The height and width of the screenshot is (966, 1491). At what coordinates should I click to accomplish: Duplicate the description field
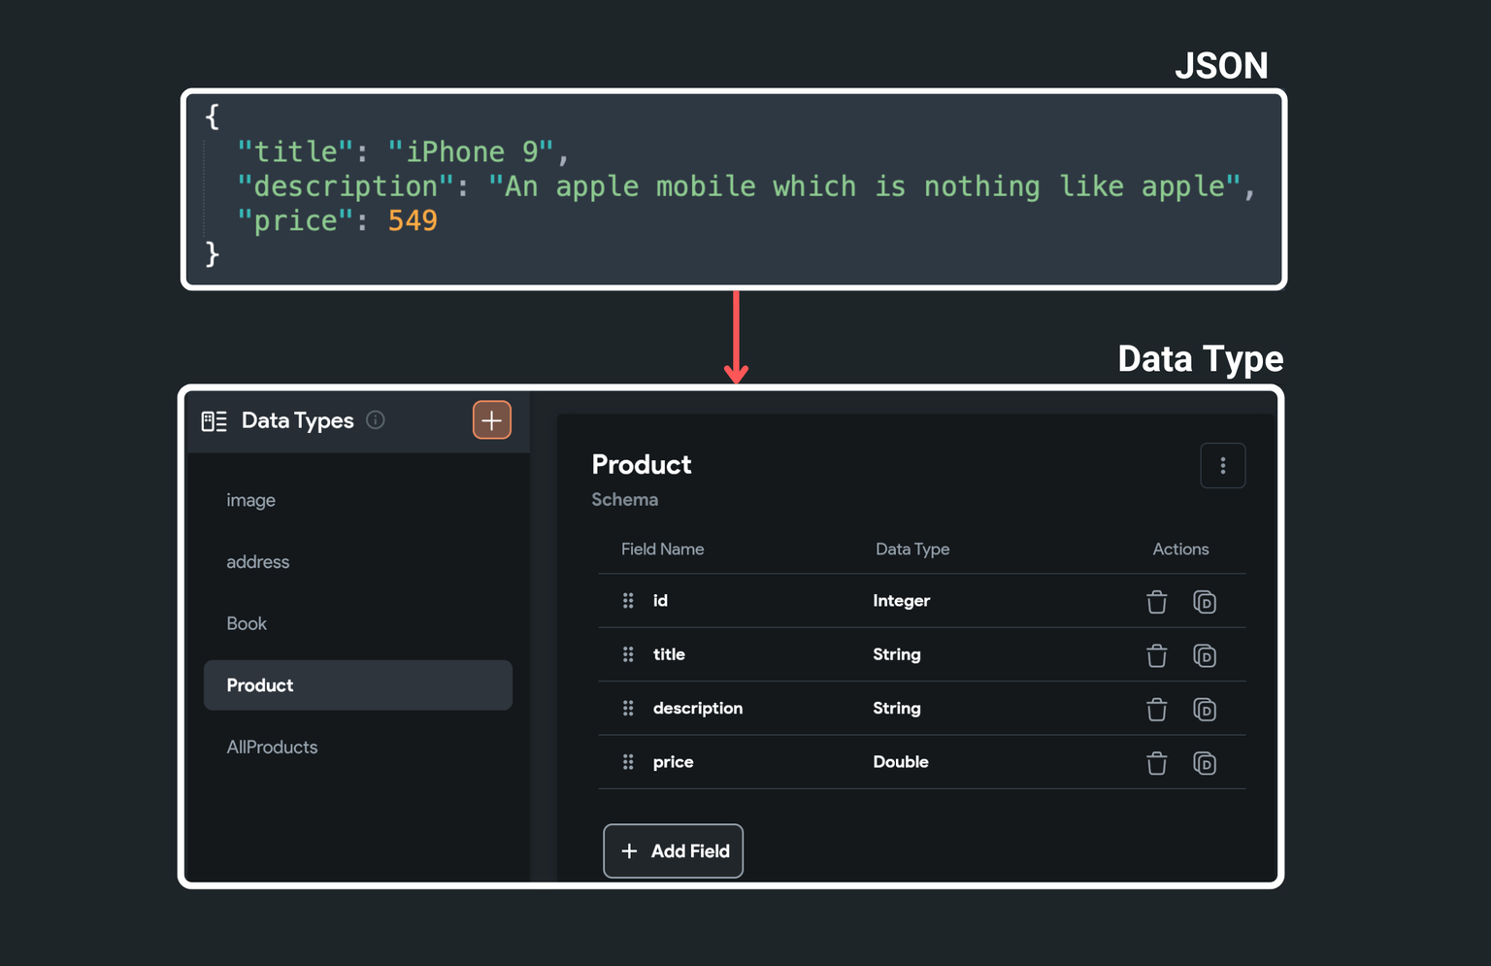click(1205, 709)
